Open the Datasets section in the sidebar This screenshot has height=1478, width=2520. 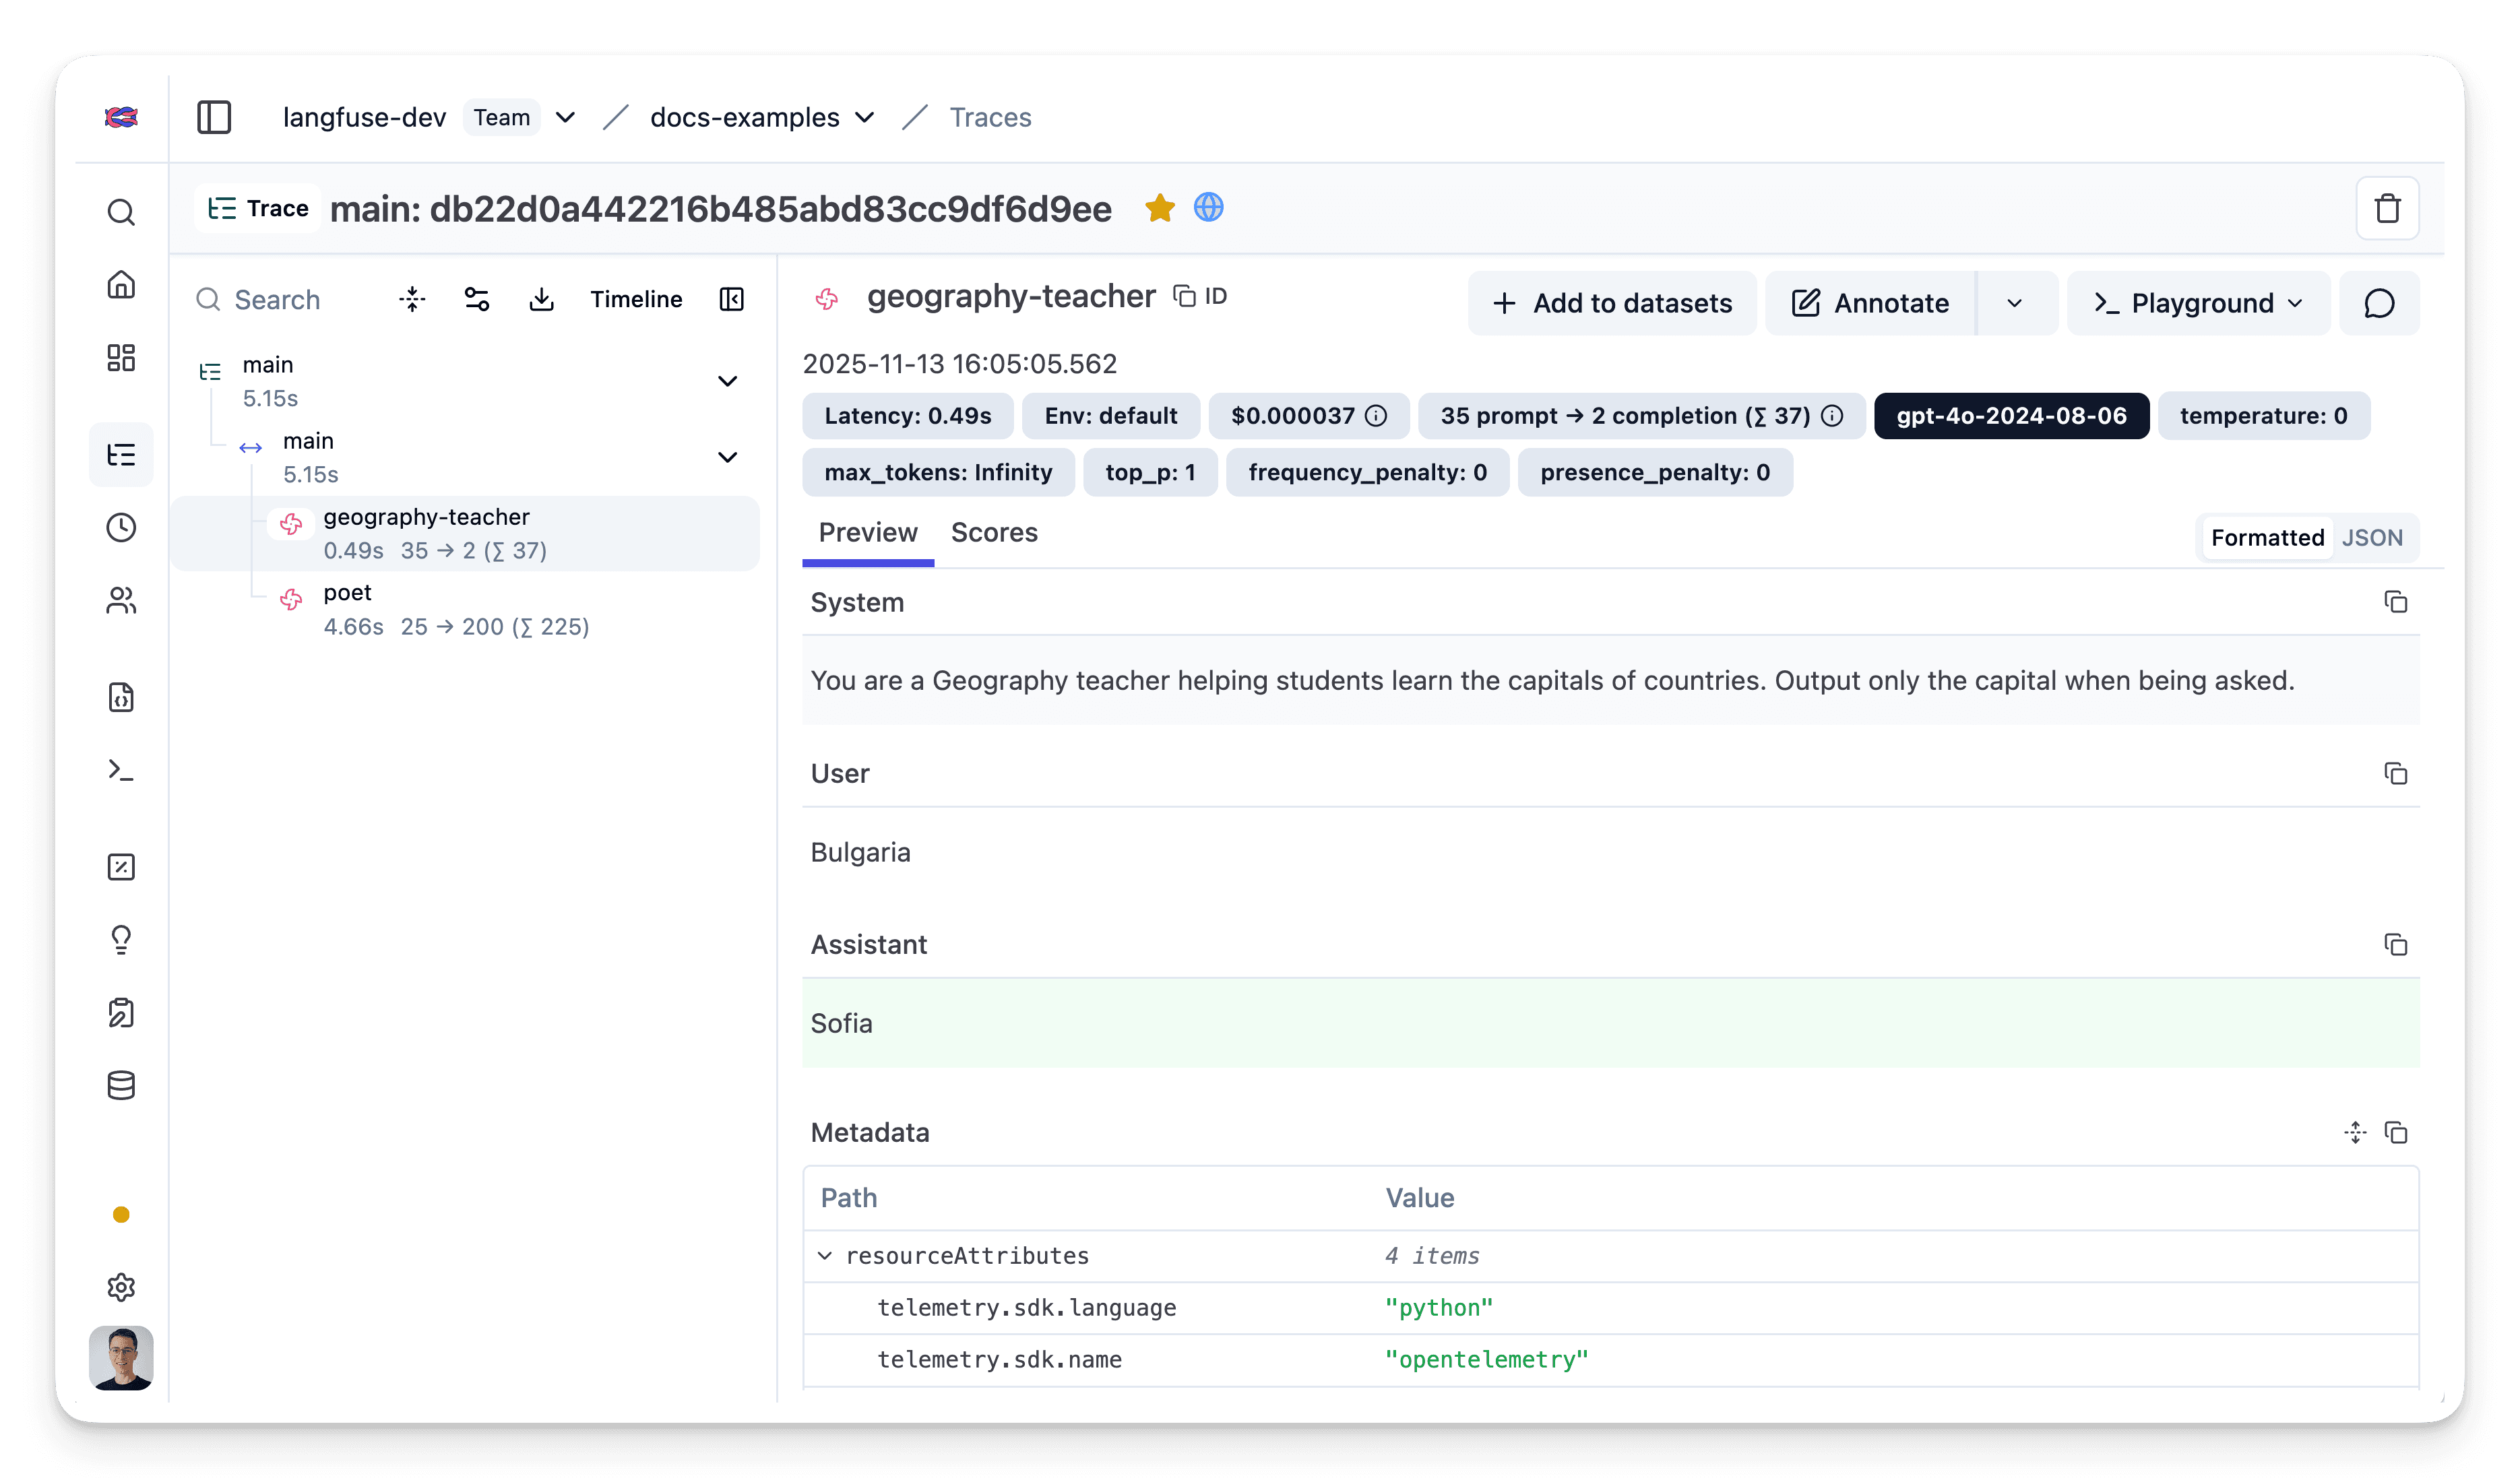121,1085
